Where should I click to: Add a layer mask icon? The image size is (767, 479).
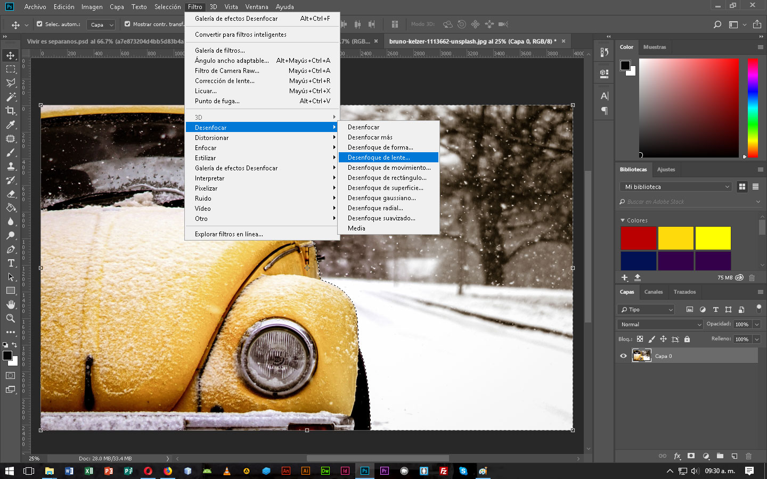(x=691, y=456)
